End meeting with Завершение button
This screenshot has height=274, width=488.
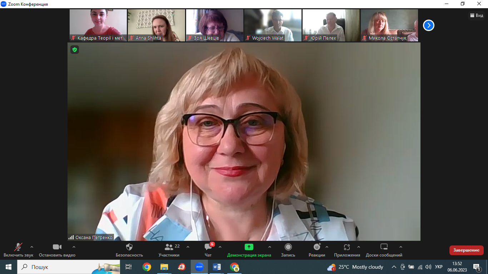[467, 250]
